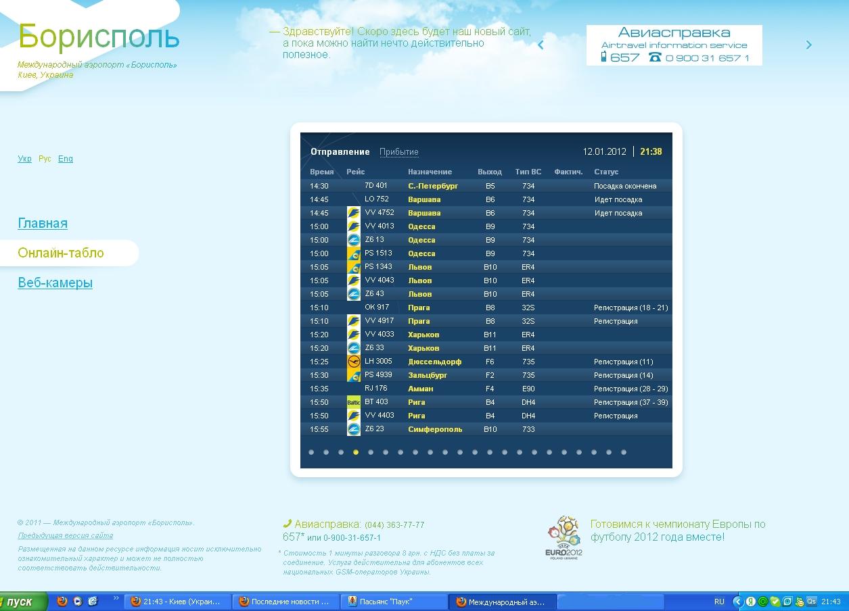Click the airline logo beside flight Z6 23

click(x=353, y=429)
